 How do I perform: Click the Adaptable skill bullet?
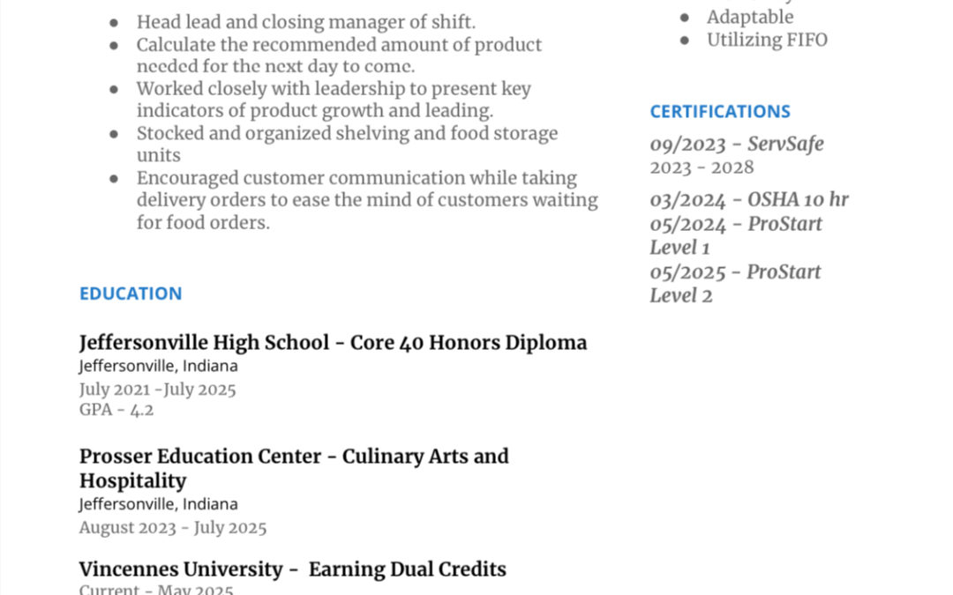750,17
